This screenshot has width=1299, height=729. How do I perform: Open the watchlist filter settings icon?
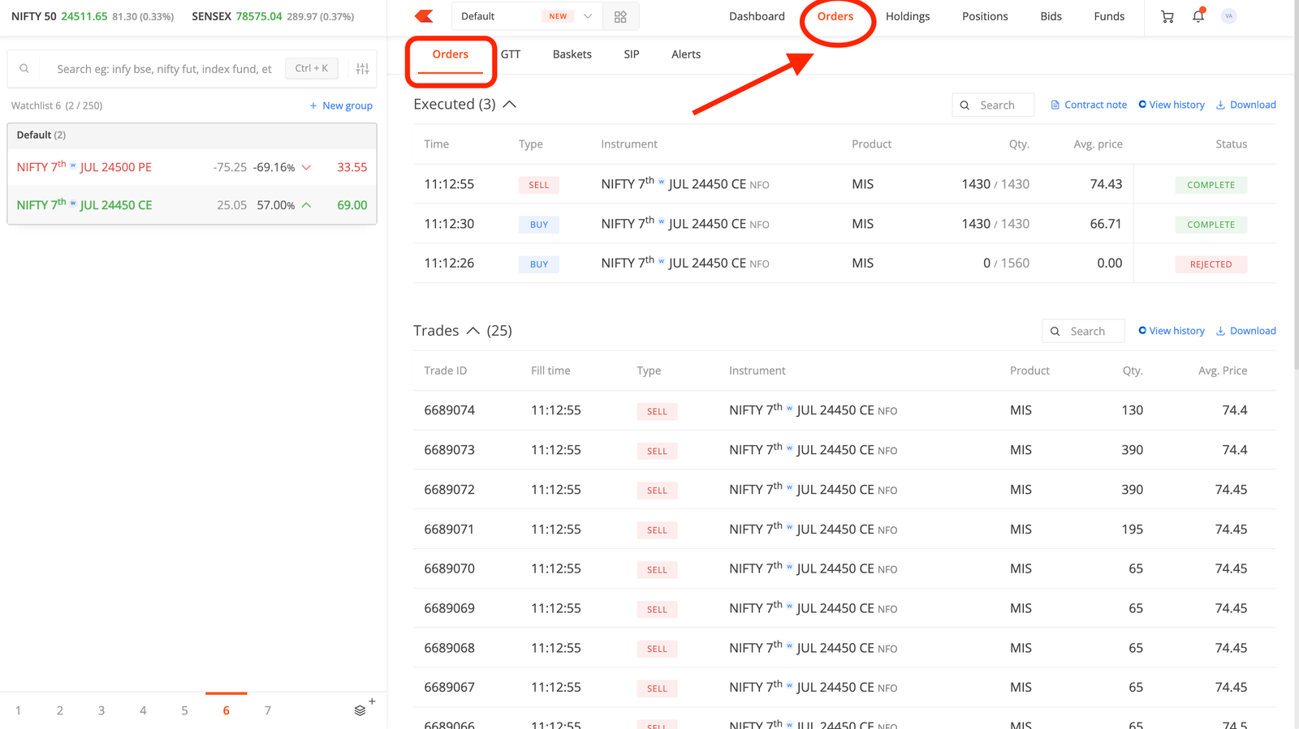point(362,69)
